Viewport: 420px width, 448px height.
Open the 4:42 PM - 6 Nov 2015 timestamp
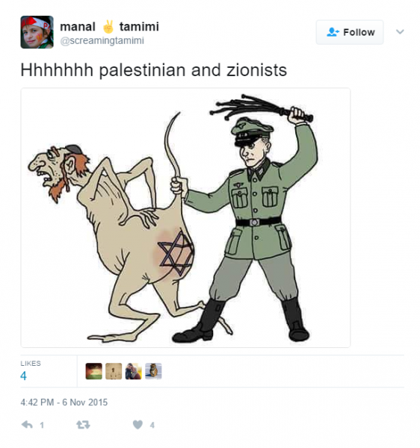point(64,402)
